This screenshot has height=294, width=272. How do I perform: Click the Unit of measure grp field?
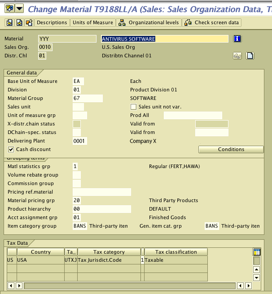(x=79, y=115)
